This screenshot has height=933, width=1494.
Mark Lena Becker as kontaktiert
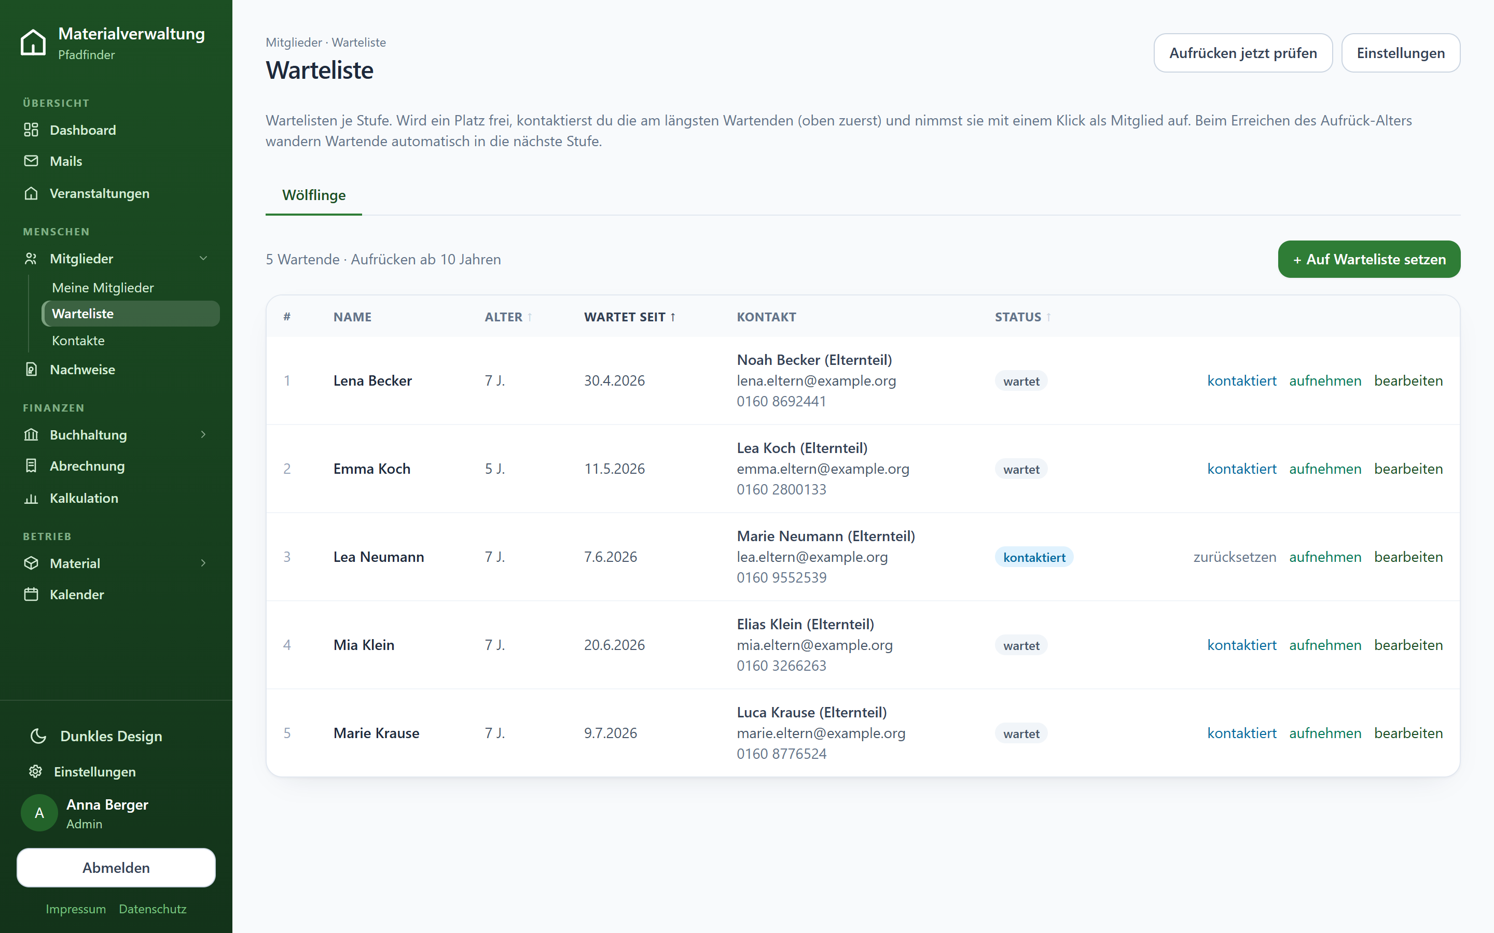1241,381
